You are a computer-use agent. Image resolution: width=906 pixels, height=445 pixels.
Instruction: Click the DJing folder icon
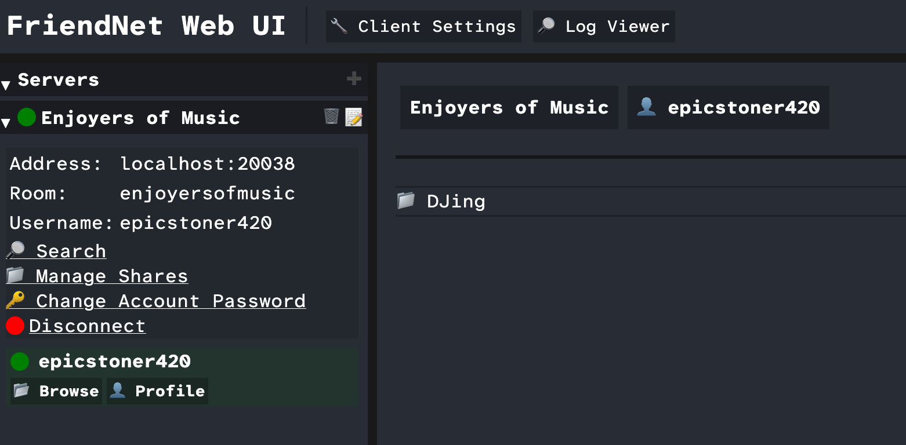406,200
